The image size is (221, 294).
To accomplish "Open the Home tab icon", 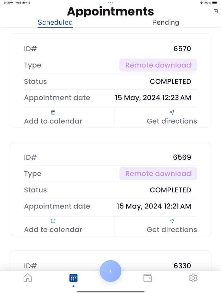I will point(28,278).
